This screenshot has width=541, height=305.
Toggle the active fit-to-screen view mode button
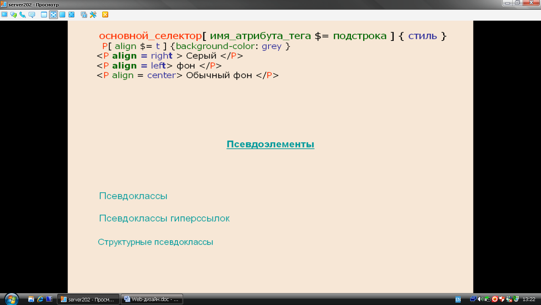53,15
